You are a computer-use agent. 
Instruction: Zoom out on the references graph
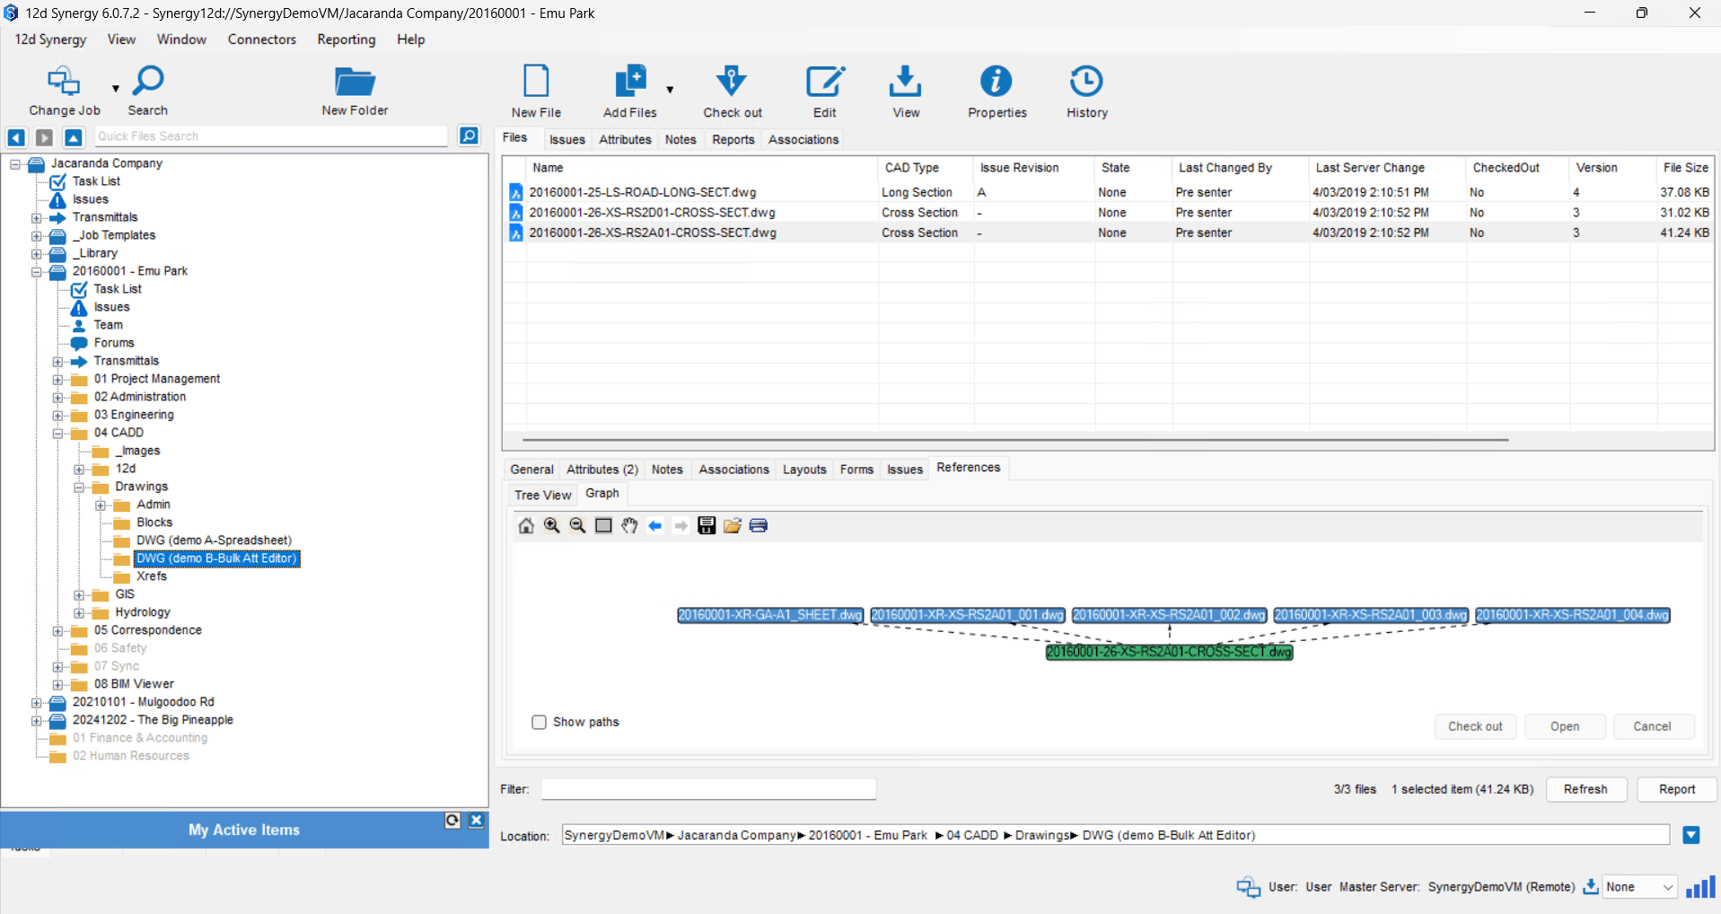pos(578,526)
